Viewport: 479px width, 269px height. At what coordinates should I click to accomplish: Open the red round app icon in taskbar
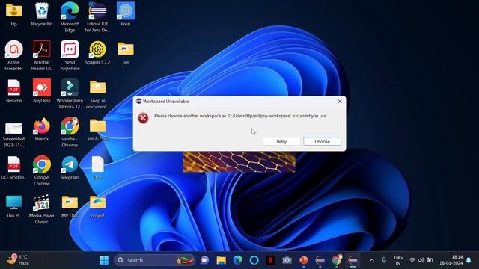(x=303, y=260)
